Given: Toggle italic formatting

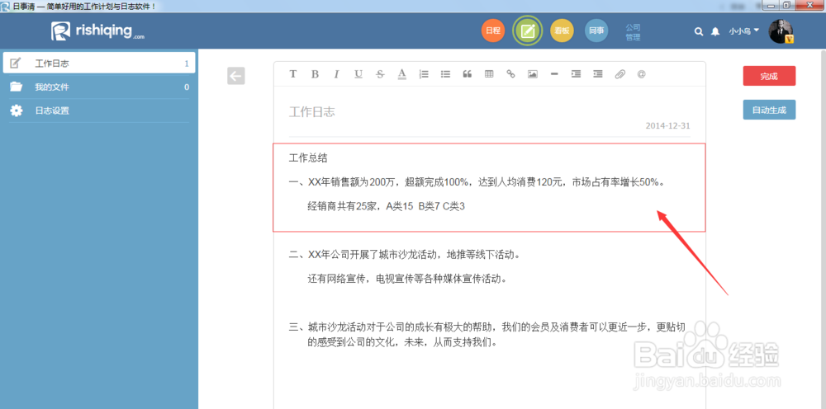Looking at the screenshot, I should click(x=336, y=74).
